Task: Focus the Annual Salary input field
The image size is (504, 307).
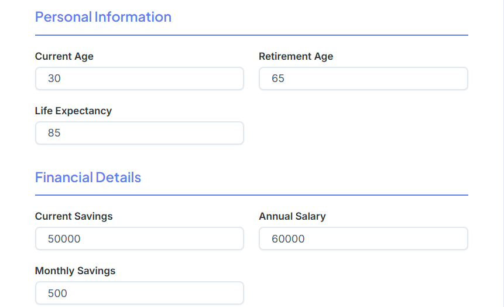Action: [363, 238]
